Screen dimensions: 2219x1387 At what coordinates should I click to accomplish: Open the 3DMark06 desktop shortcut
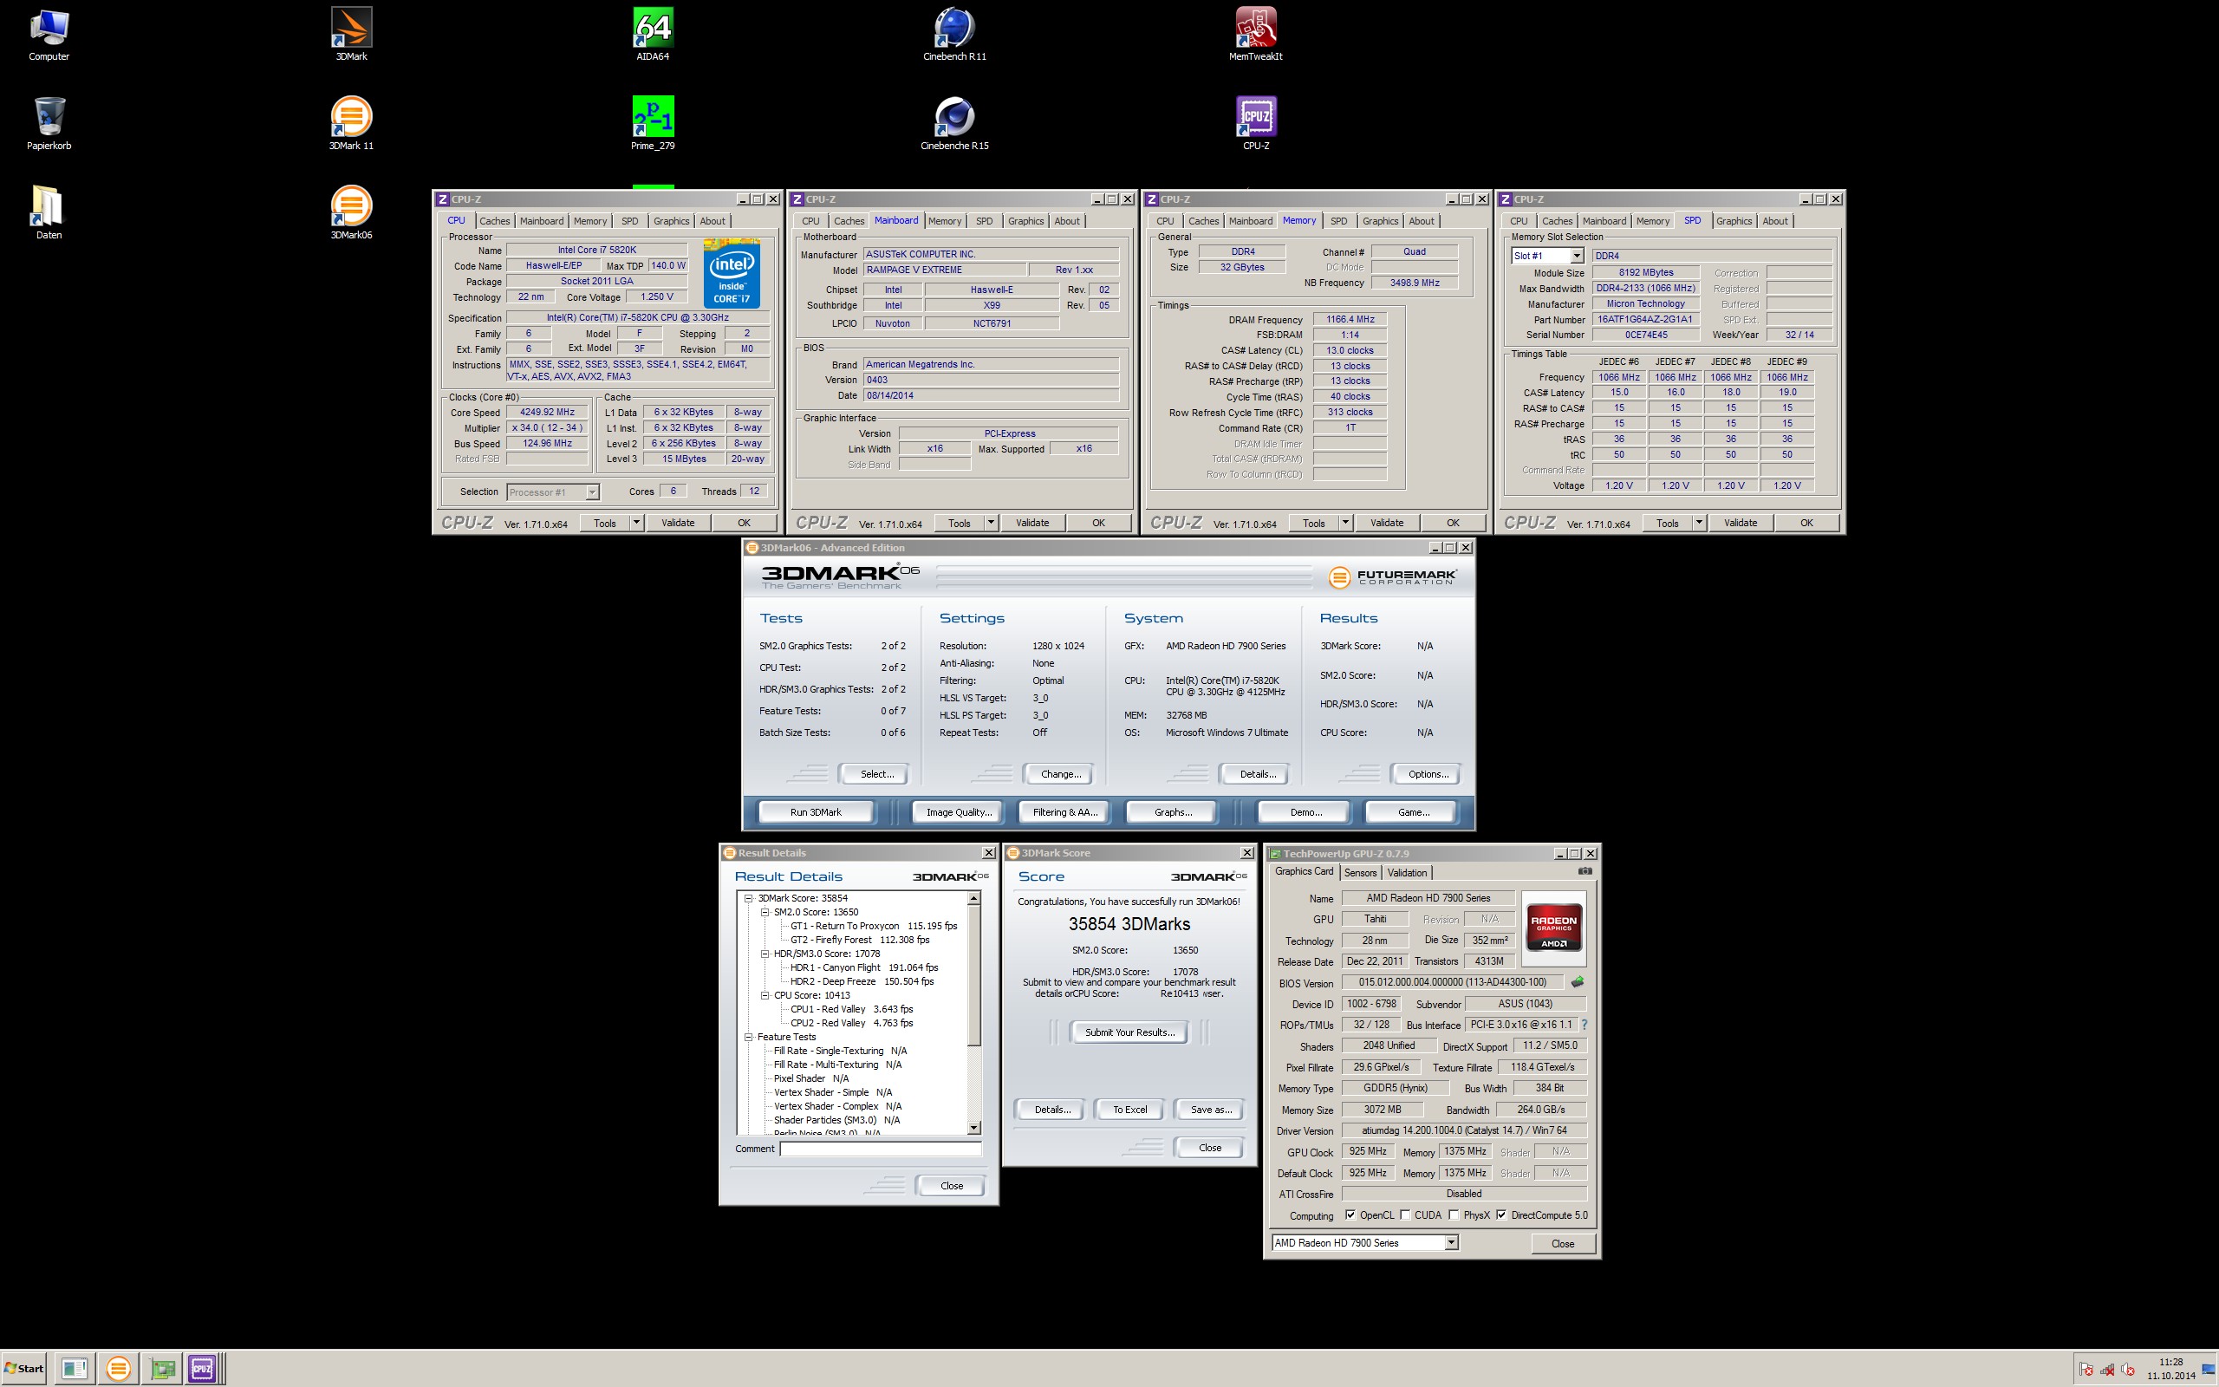point(351,212)
